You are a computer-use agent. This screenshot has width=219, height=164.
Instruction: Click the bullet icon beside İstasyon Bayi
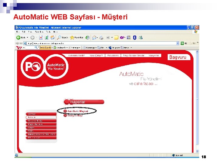(65, 115)
